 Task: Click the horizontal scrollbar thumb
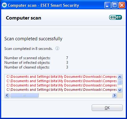tap(24, 95)
